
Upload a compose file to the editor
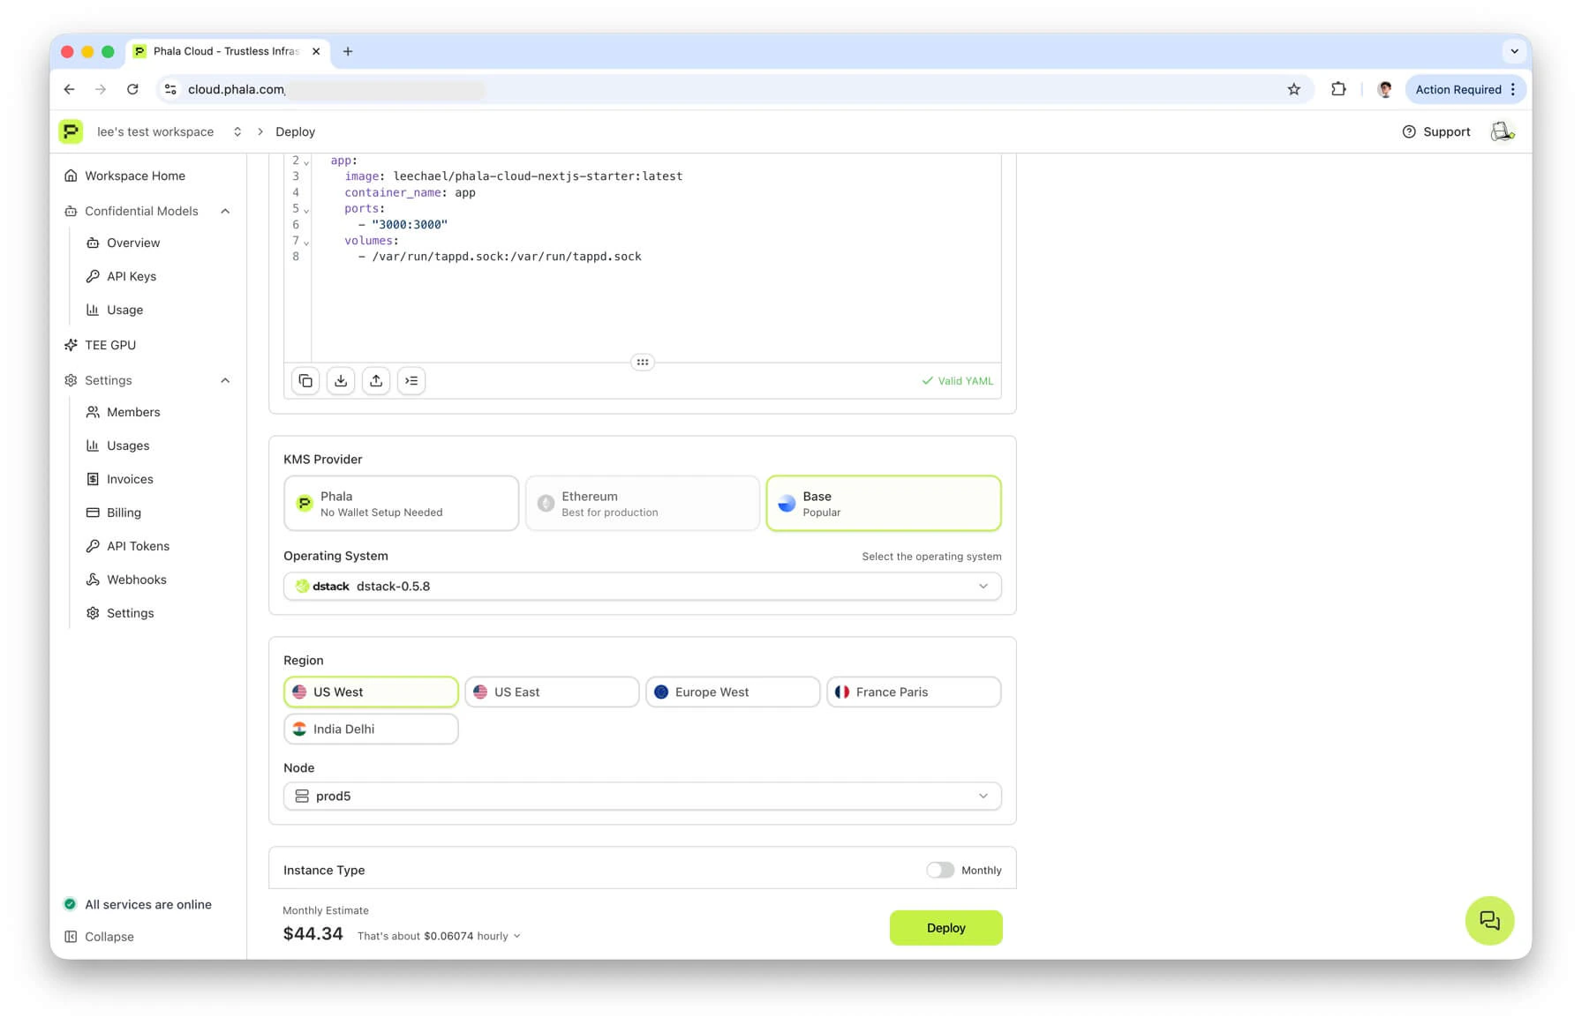click(x=376, y=380)
